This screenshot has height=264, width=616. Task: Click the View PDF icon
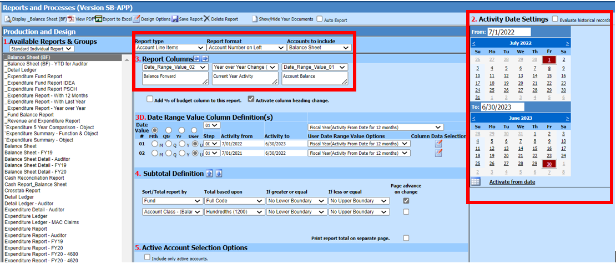pyautogui.click(x=72, y=19)
